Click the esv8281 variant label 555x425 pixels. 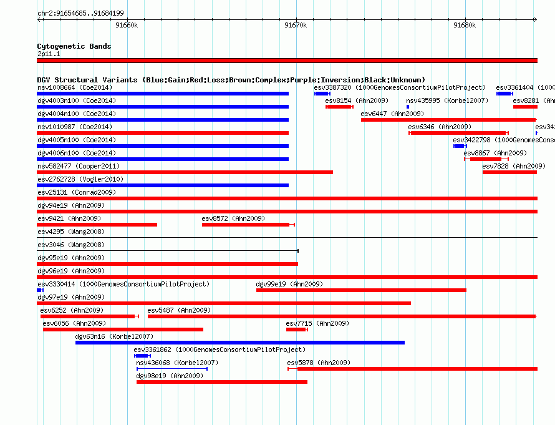click(534, 100)
